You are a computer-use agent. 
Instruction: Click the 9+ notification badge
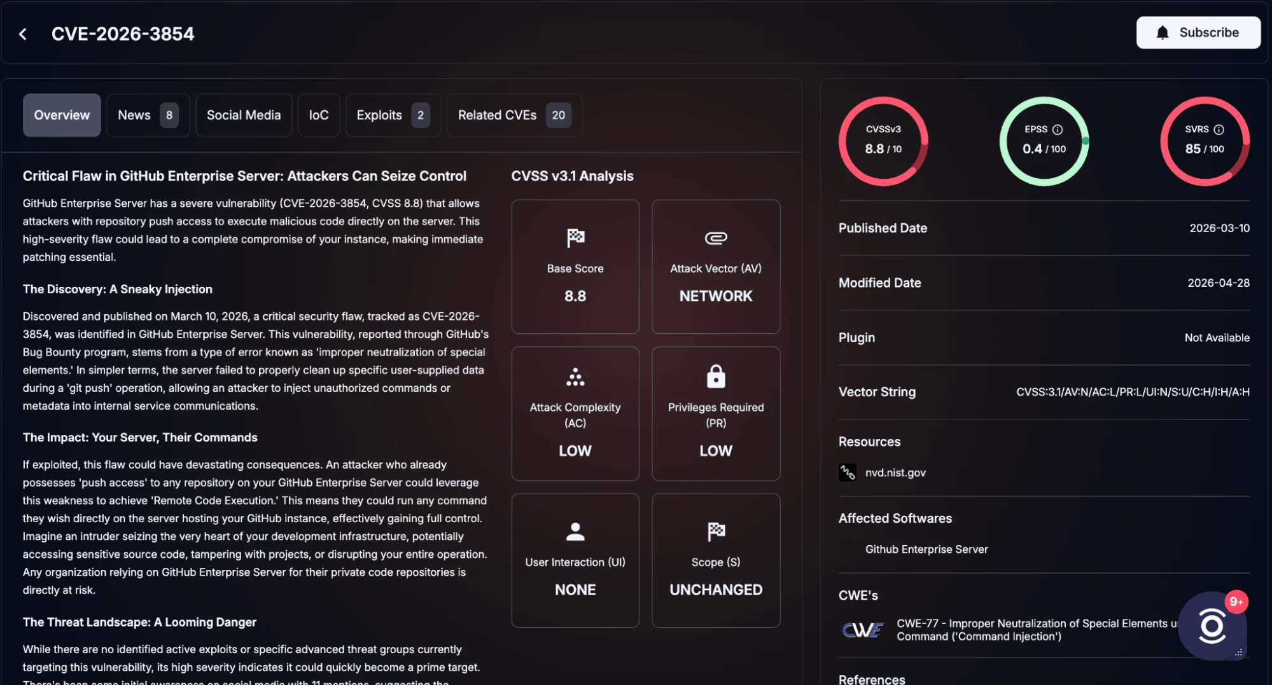point(1236,602)
